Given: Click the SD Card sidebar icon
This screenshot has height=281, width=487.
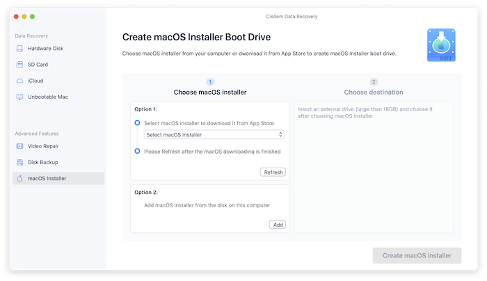Looking at the screenshot, I should 19,65.
